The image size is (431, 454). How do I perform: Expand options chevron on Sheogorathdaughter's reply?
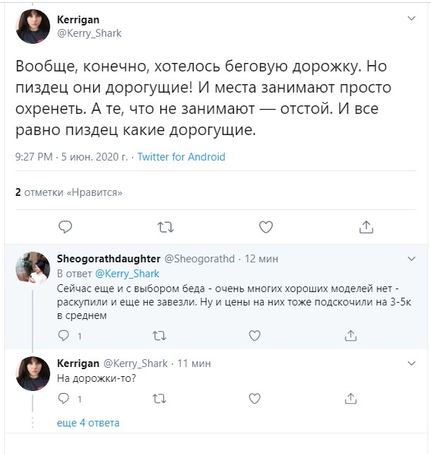pyautogui.click(x=411, y=260)
